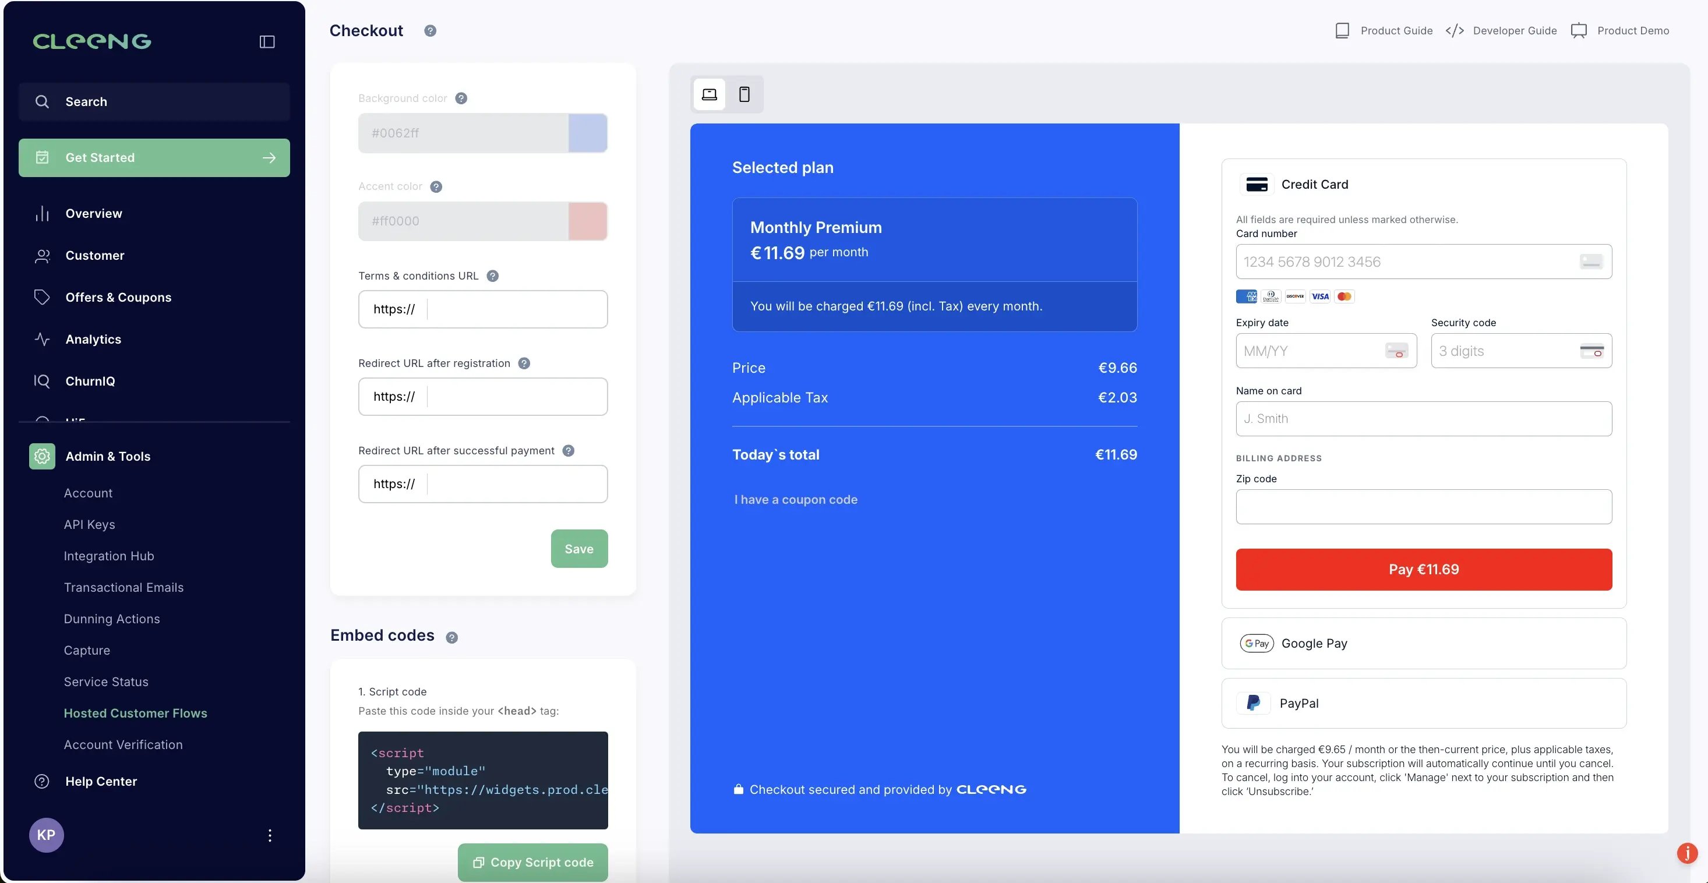Open the user menu three dots
Viewport: 1708px width, 883px height.
[x=270, y=835]
